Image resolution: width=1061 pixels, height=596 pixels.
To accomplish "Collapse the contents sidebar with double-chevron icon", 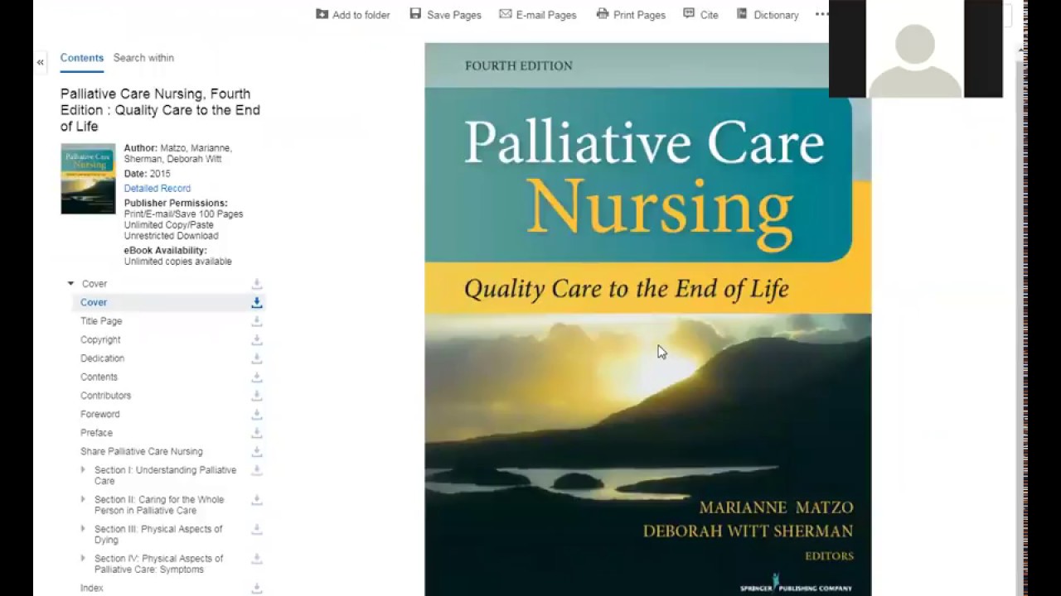I will (40, 62).
